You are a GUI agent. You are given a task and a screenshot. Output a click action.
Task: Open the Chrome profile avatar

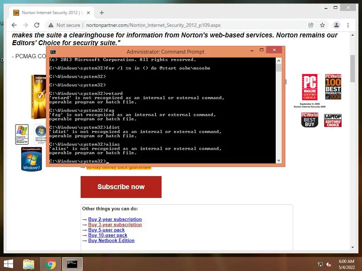pyautogui.click(x=337, y=25)
